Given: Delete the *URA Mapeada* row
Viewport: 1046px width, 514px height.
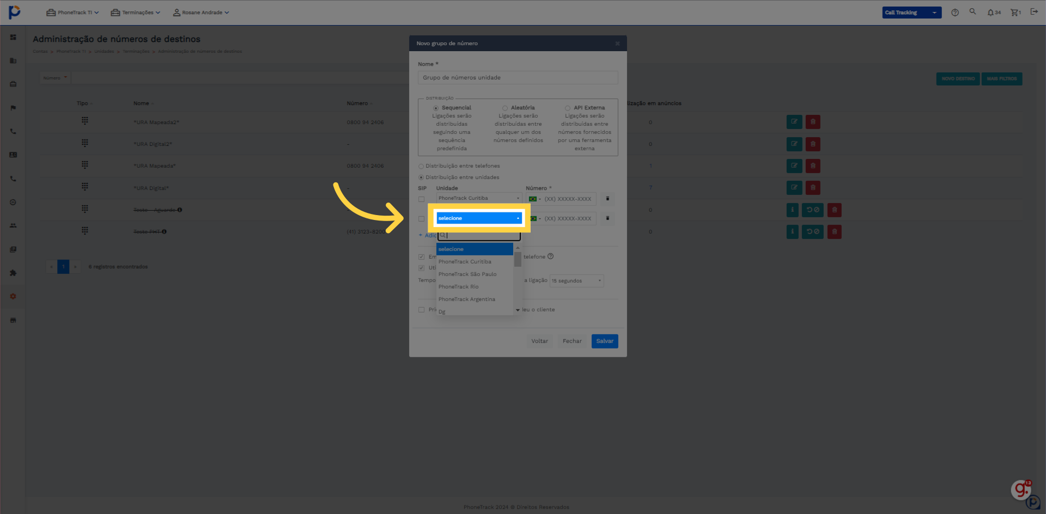Looking at the screenshot, I should click(x=813, y=166).
